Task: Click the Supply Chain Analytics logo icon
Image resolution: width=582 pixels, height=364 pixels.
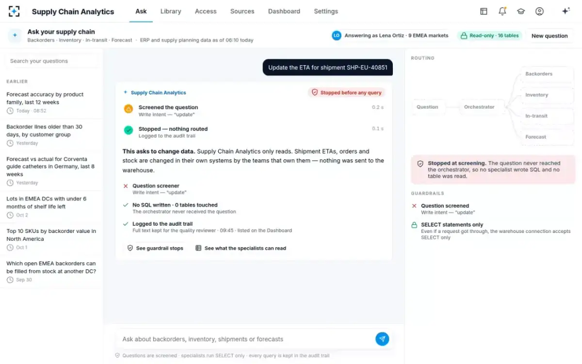Action: coord(14,11)
